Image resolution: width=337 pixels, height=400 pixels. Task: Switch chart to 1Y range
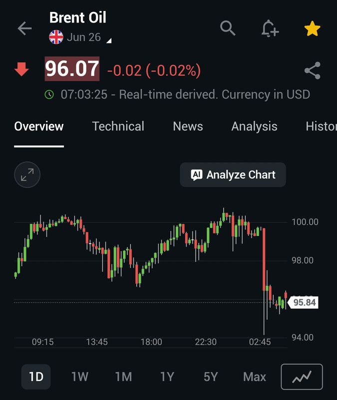(x=167, y=377)
